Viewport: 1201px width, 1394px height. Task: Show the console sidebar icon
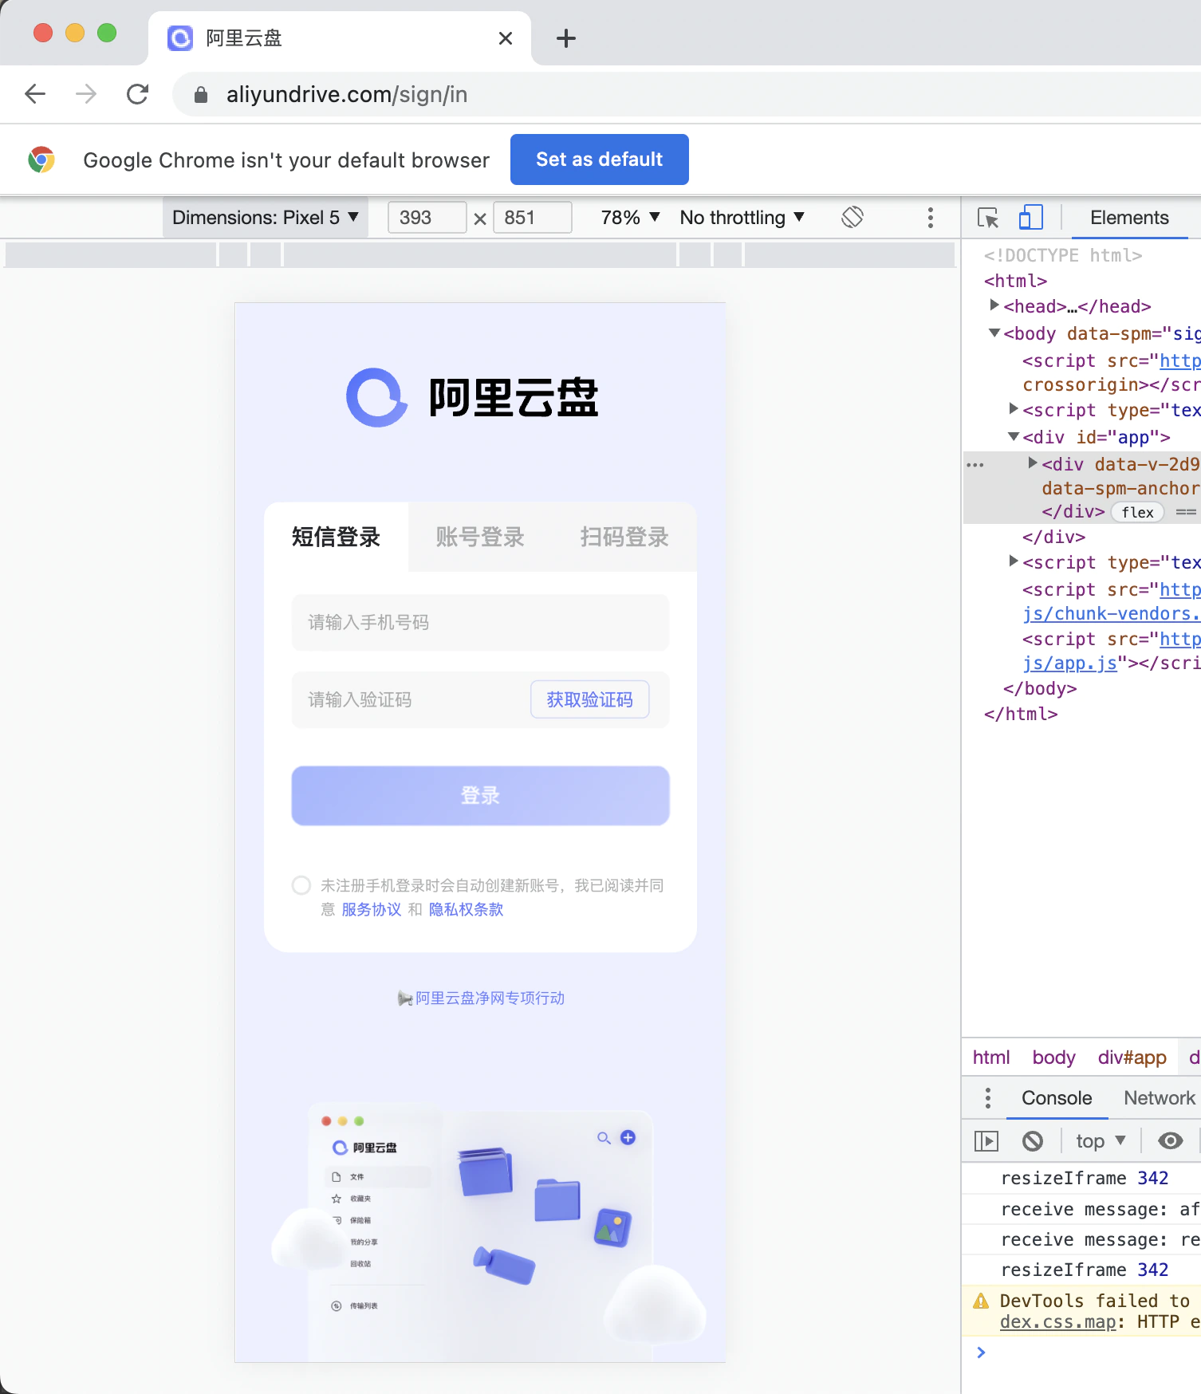(x=986, y=1141)
